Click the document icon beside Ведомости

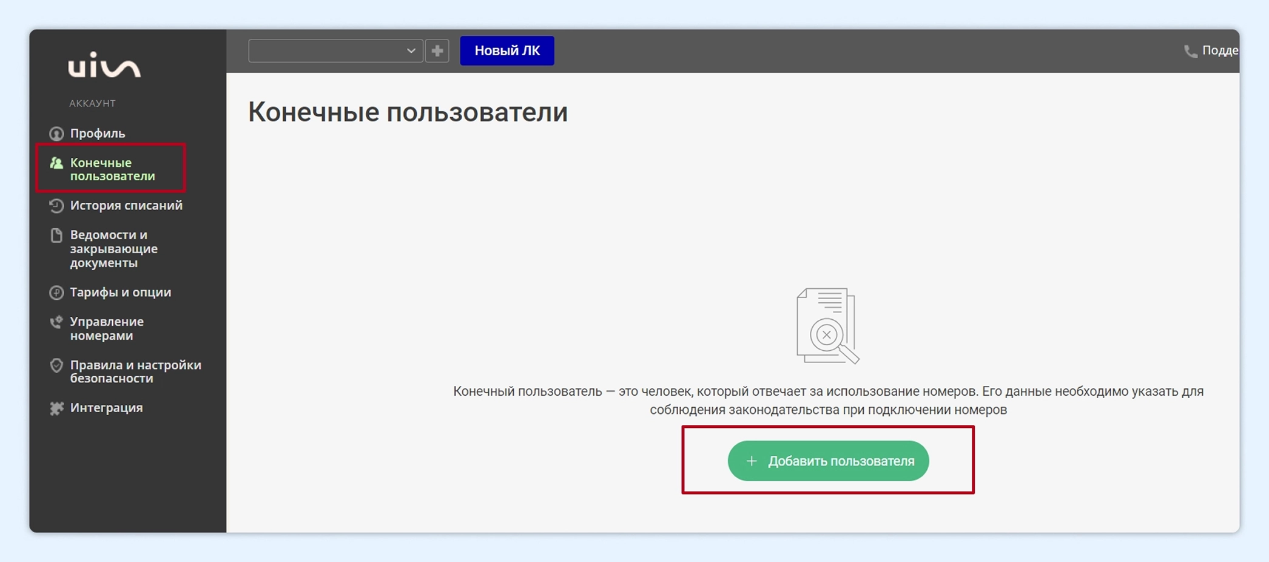pos(56,235)
